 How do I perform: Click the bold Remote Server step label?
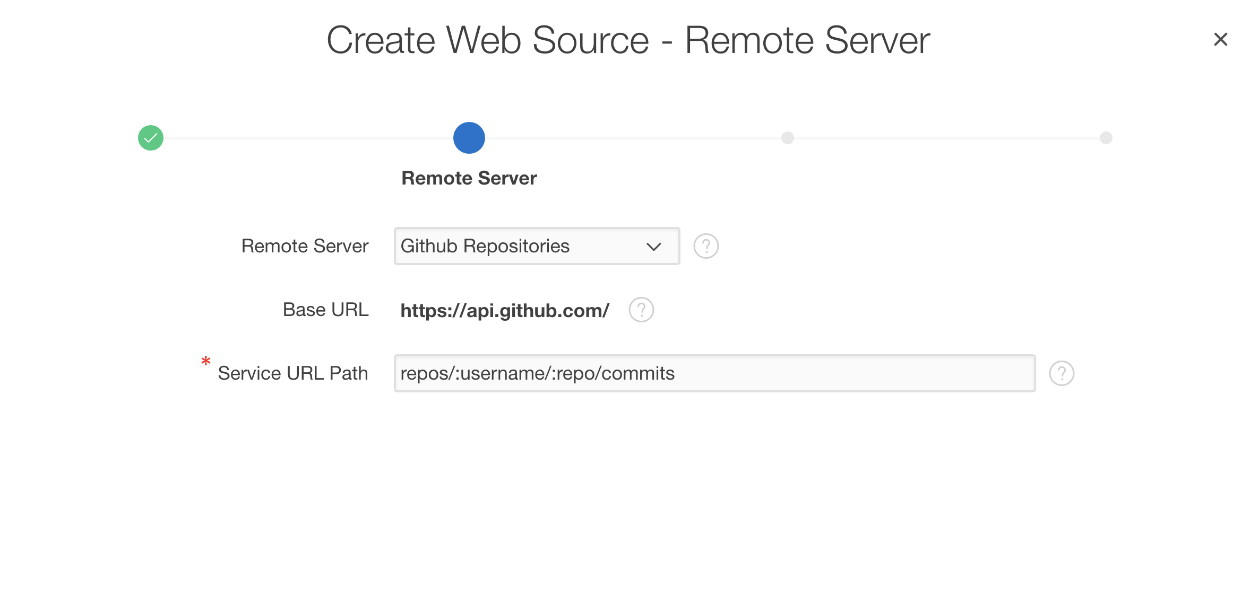click(x=469, y=178)
